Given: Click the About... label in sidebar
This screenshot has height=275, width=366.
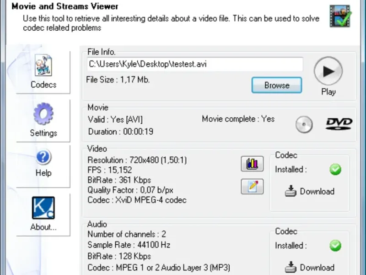Looking at the screenshot, I should [43, 227].
